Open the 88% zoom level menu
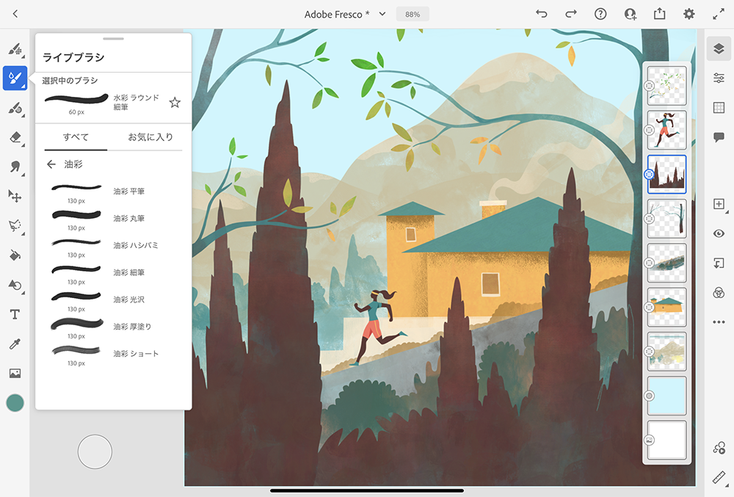The height and width of the screenshot is (497, 734). click(x=413, y=14)
